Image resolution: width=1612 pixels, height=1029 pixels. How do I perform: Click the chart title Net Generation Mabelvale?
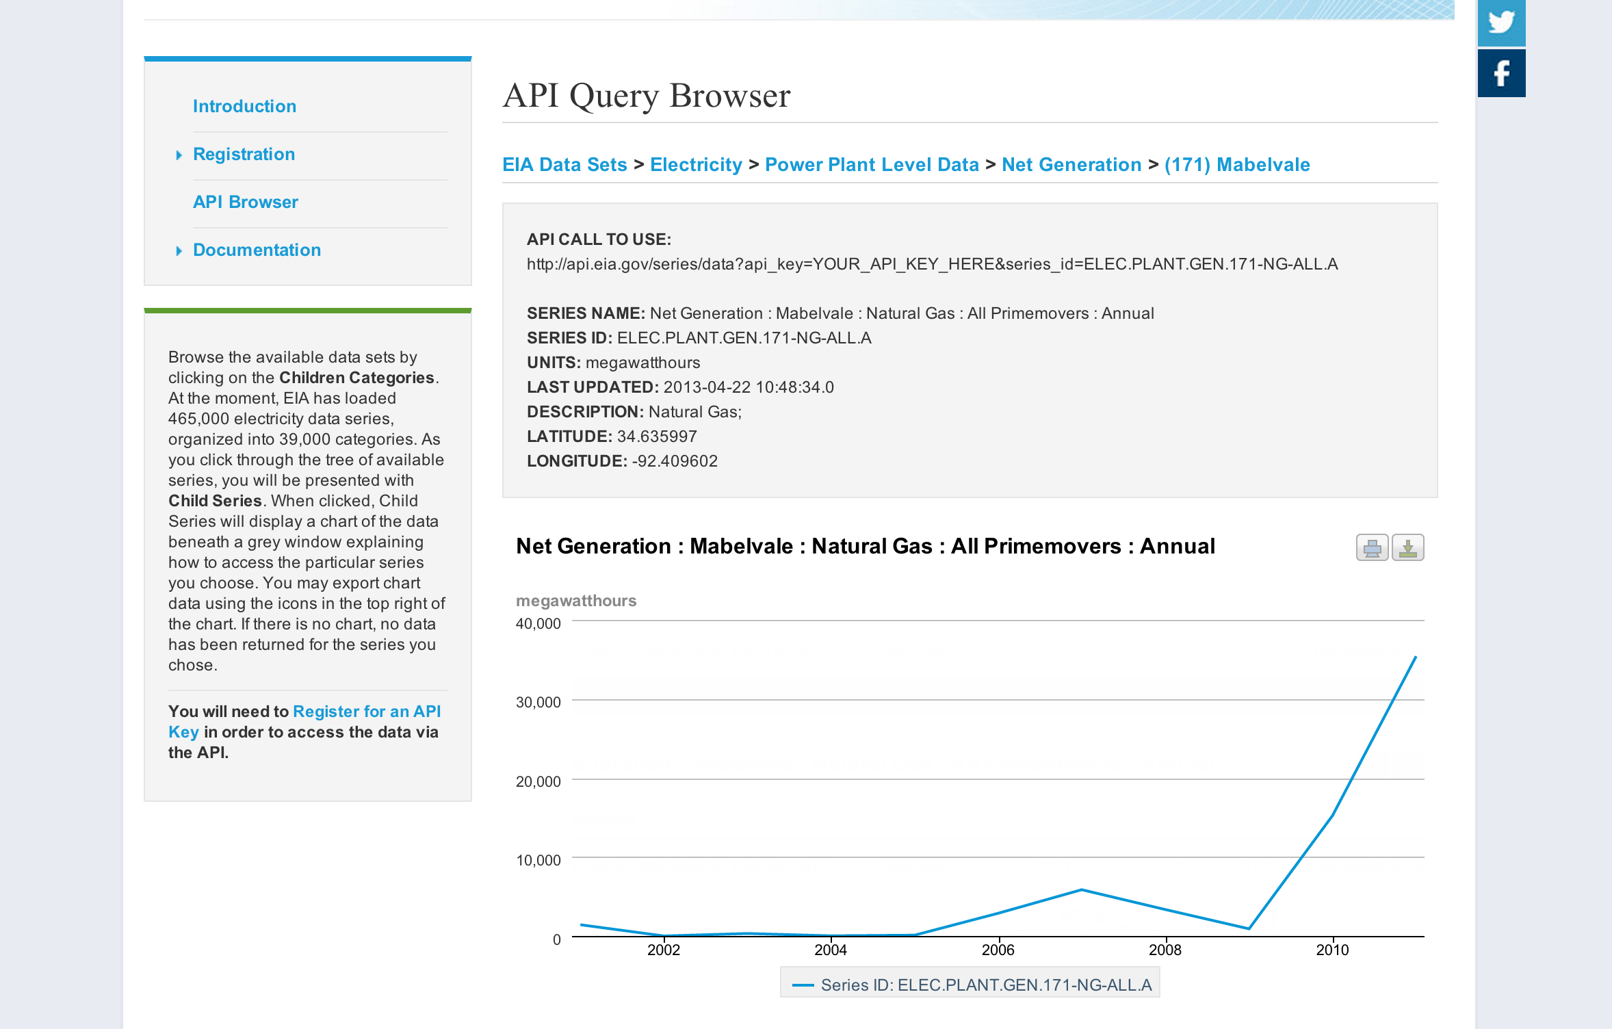pos(866,546)
